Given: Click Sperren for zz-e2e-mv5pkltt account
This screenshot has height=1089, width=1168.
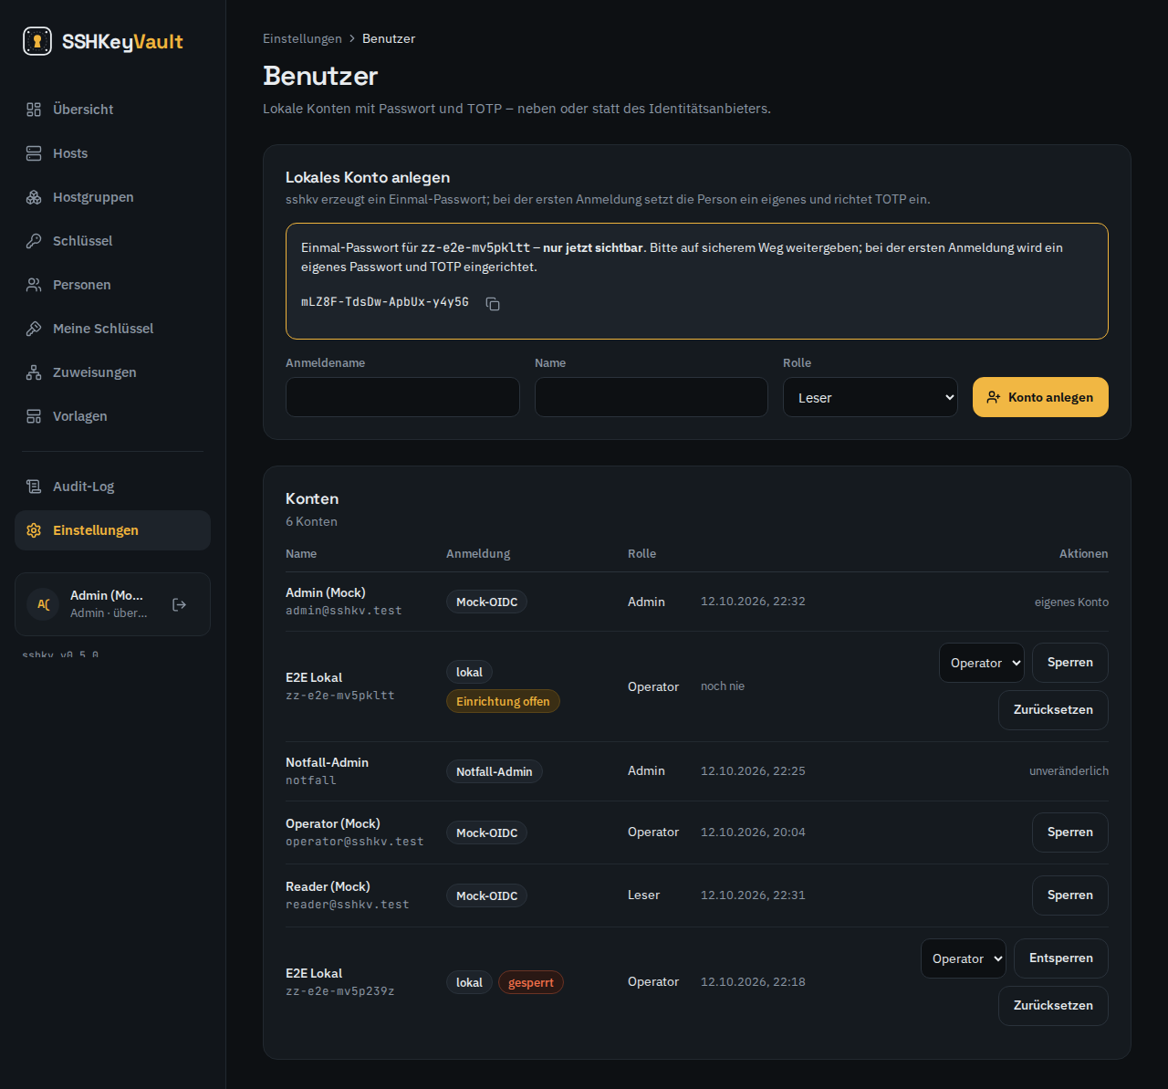Looking at the screenshot, I should pyautogui.click(x=1070, y=663).
